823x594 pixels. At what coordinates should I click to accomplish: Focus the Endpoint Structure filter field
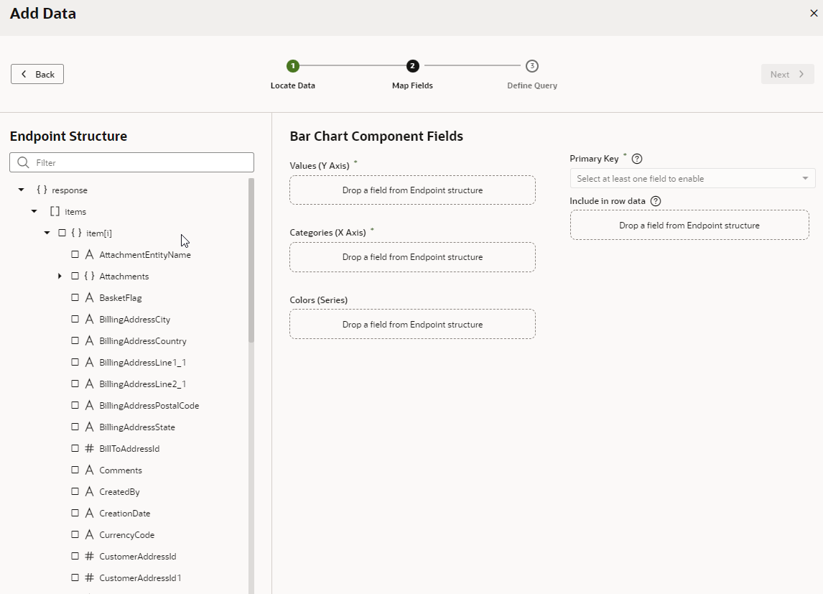(131, 162)
